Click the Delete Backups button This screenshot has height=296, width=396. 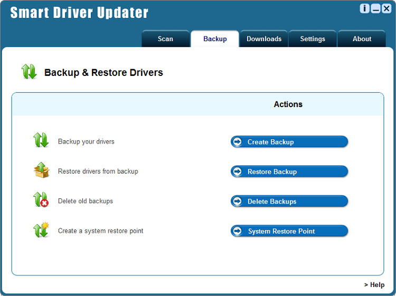289,202
